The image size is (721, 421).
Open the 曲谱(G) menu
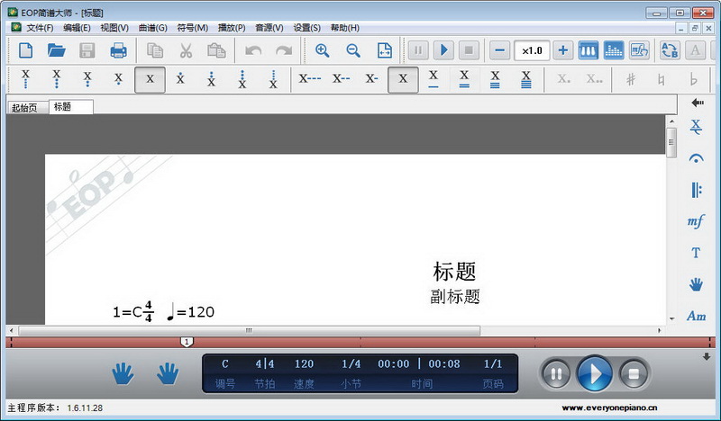point(152,28)
